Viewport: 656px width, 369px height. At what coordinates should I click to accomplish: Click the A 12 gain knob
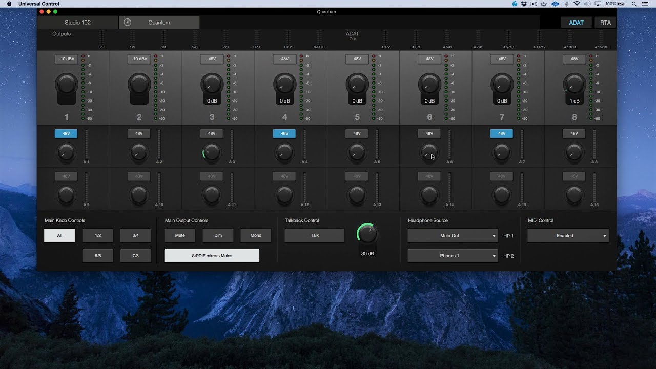click(x=284, y=195)
